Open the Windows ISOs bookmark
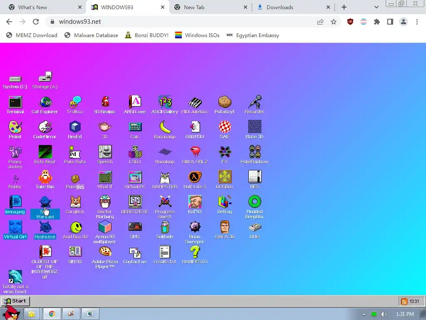This screenshot has height=320, width=426. coord(197,35)
